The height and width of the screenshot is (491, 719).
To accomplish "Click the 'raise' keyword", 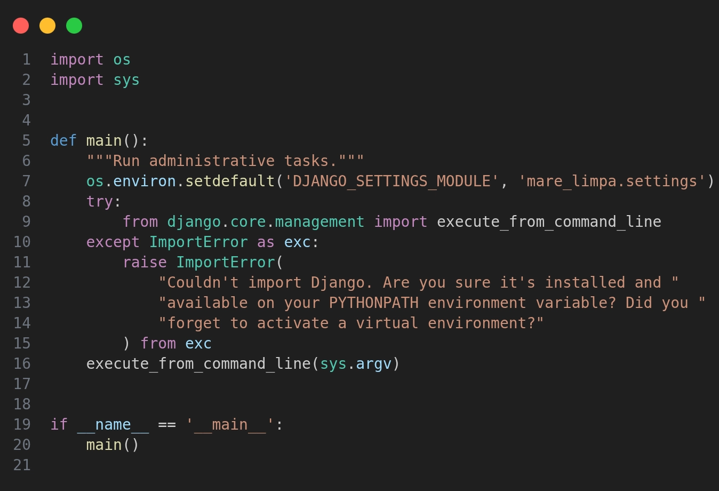I will pos(145,263).
